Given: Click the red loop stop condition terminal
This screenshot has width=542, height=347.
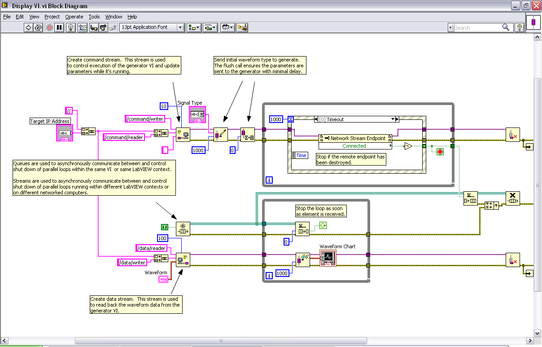Looking at the screenshot, I should coord(440,152).
